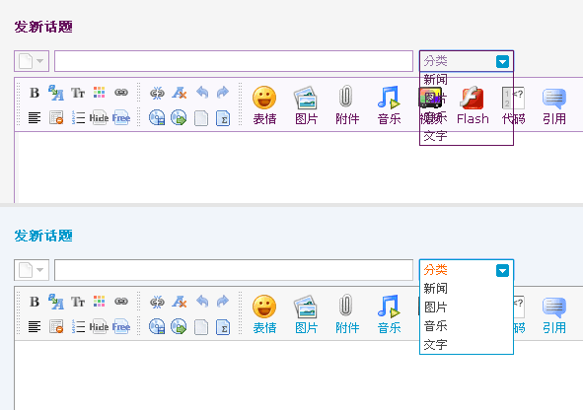Open top page-icon dropdown beside title field
The height and width of the screenshot is (410, 583).
point(32,61)
